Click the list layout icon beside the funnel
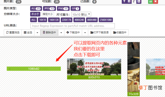165x97 pixels. pyautogui.click(x=129, y=2)
